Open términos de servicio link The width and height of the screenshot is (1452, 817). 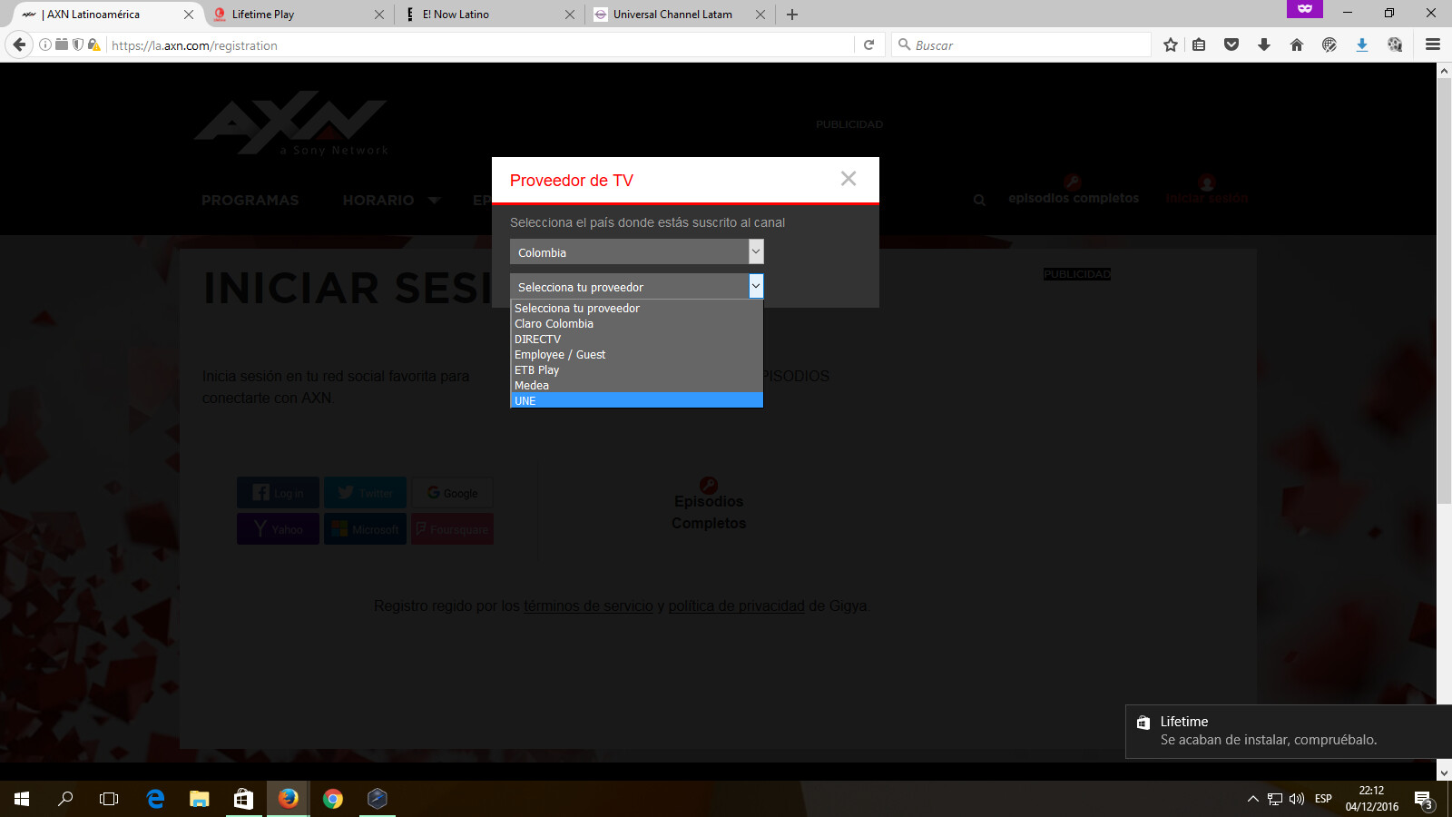(588, 605)
